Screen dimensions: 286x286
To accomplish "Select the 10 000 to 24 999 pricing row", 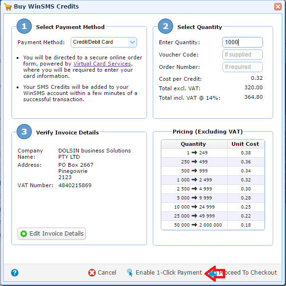I will (212, 207).
